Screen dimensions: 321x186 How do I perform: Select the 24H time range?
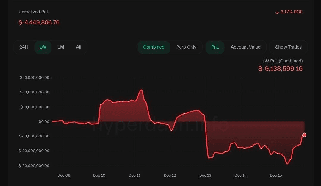(24, 47)
